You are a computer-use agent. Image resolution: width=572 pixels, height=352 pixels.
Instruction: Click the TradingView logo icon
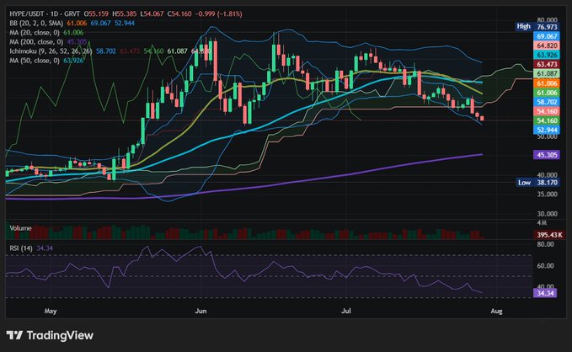(x=14, y=335)
